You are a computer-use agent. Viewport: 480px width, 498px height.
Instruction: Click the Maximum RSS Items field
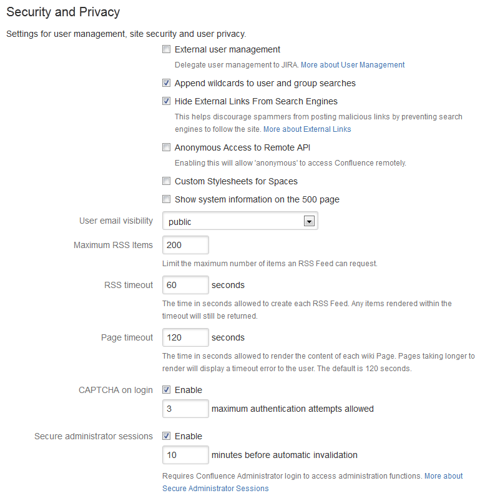click(x=185, y=245)
